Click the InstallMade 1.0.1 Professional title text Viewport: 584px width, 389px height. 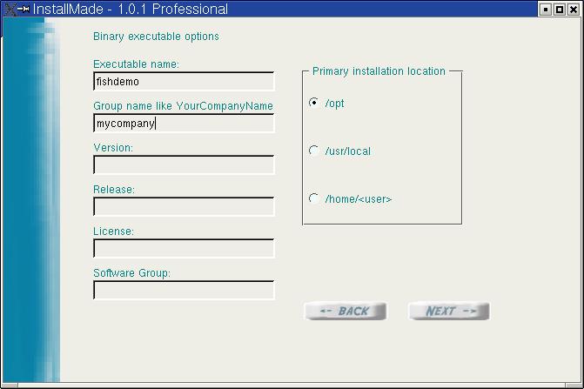pos(131,9)
